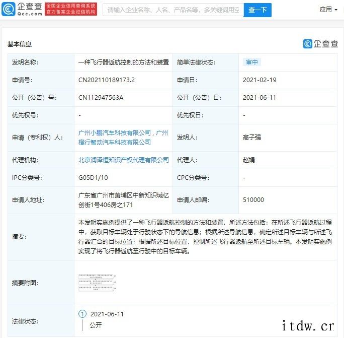Open 广州橙行智动汽车科技有限公司 applicant link

pyautogui.click(x=123, y=138)
